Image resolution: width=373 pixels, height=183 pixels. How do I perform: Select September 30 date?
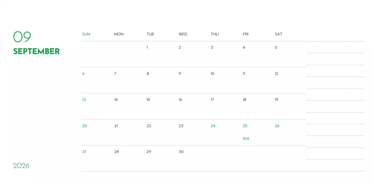[x=181, y=151]
